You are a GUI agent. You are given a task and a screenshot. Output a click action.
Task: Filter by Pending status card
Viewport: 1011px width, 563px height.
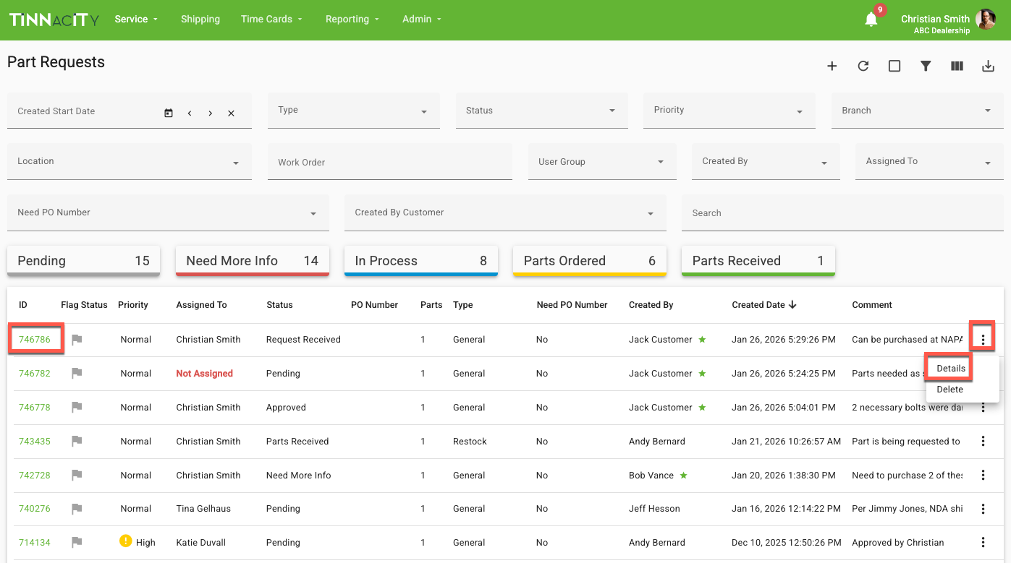tap(83, 261)
